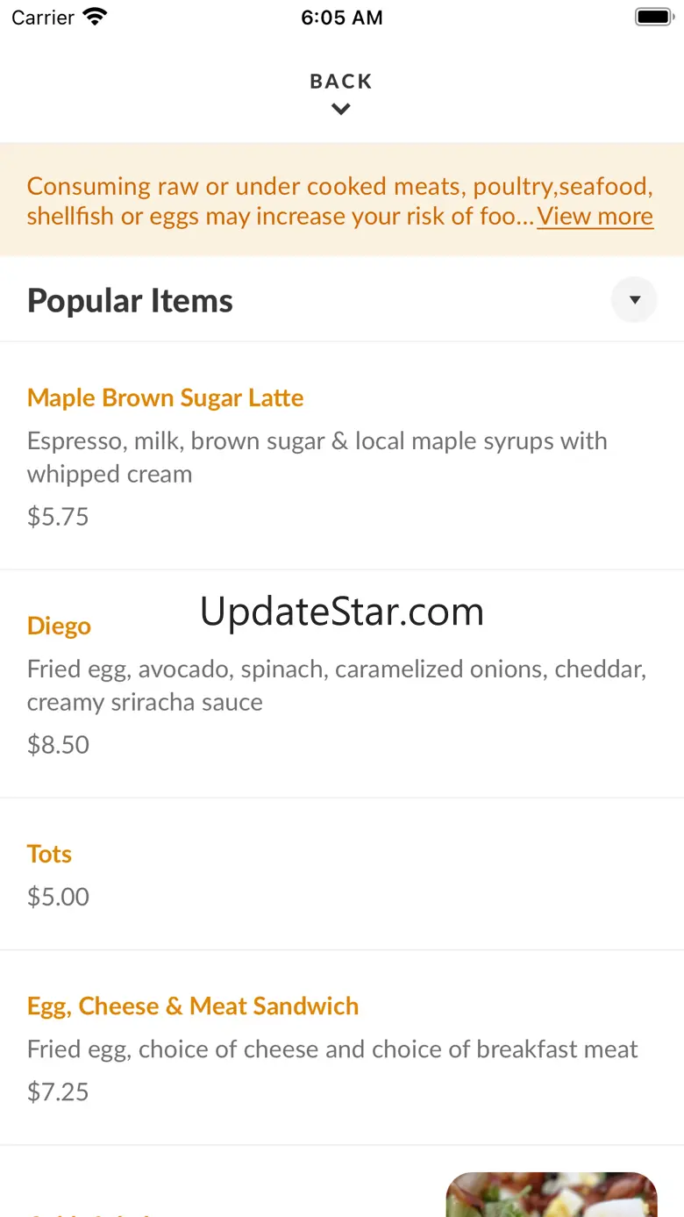Choose the Diego menu item
The width and height of the screenshot is (684, 1217).
pos(59,626)
